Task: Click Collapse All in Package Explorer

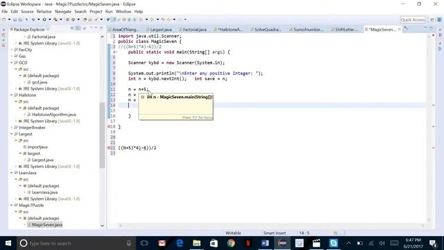Action: pyautogui.click(x=72, y=28)
